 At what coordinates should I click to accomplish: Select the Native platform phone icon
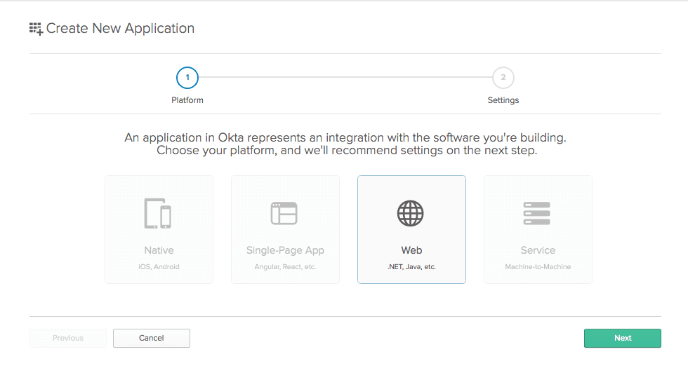pyautogui.click(x=158, y=213)
